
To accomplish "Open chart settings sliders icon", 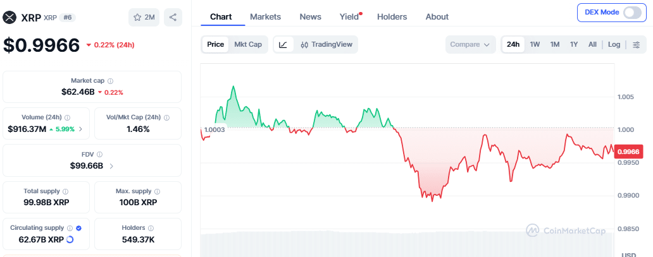I will tap(637, 44).
